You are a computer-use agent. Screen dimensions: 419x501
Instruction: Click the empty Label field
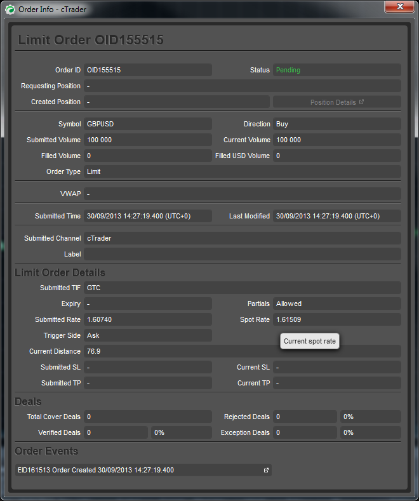point(243,254)
